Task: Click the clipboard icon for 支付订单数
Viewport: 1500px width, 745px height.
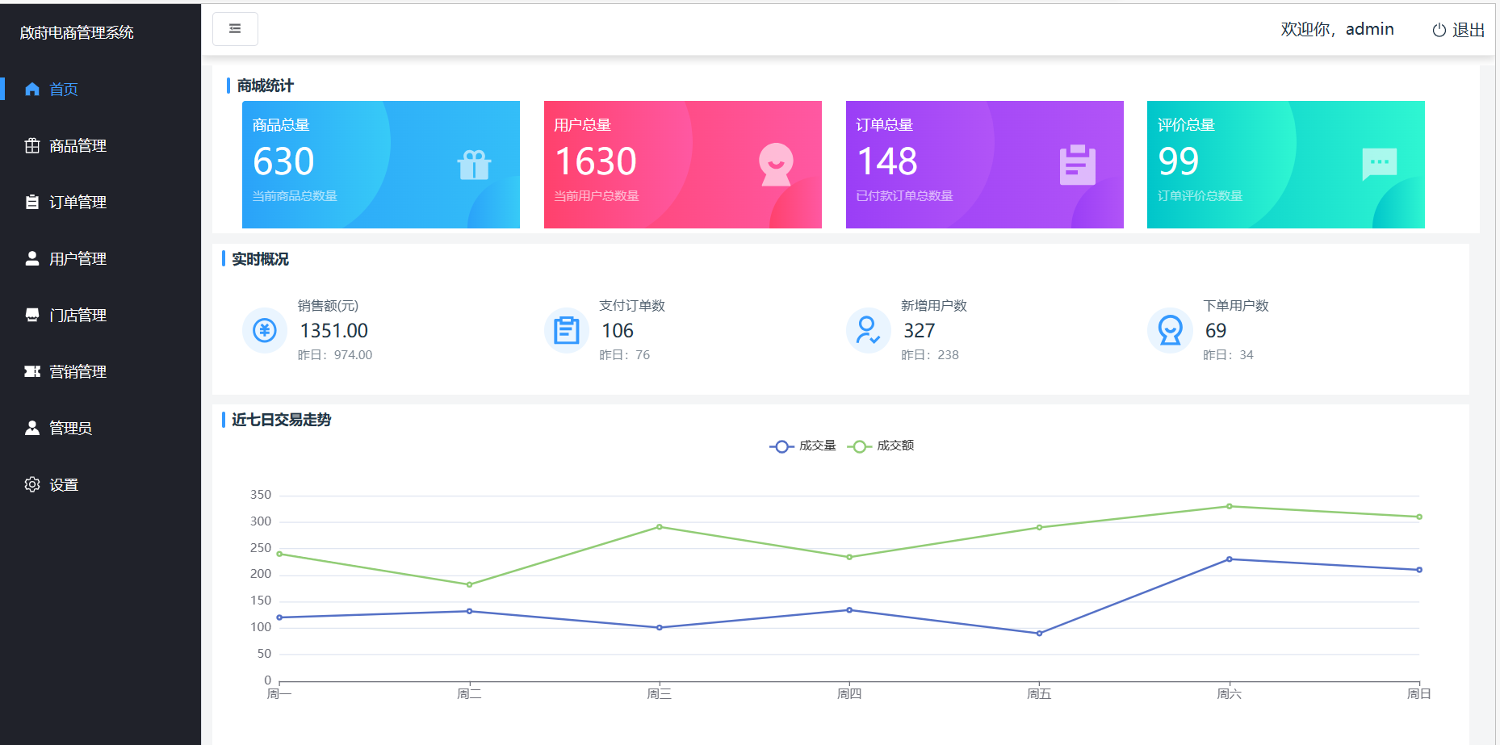Action: point(567,330)
